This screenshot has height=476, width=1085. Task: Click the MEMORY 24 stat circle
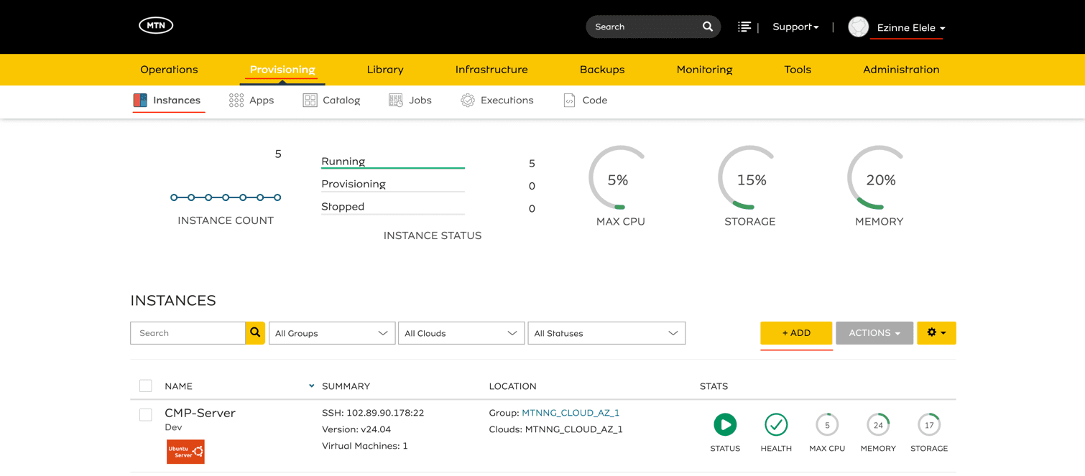878,425
